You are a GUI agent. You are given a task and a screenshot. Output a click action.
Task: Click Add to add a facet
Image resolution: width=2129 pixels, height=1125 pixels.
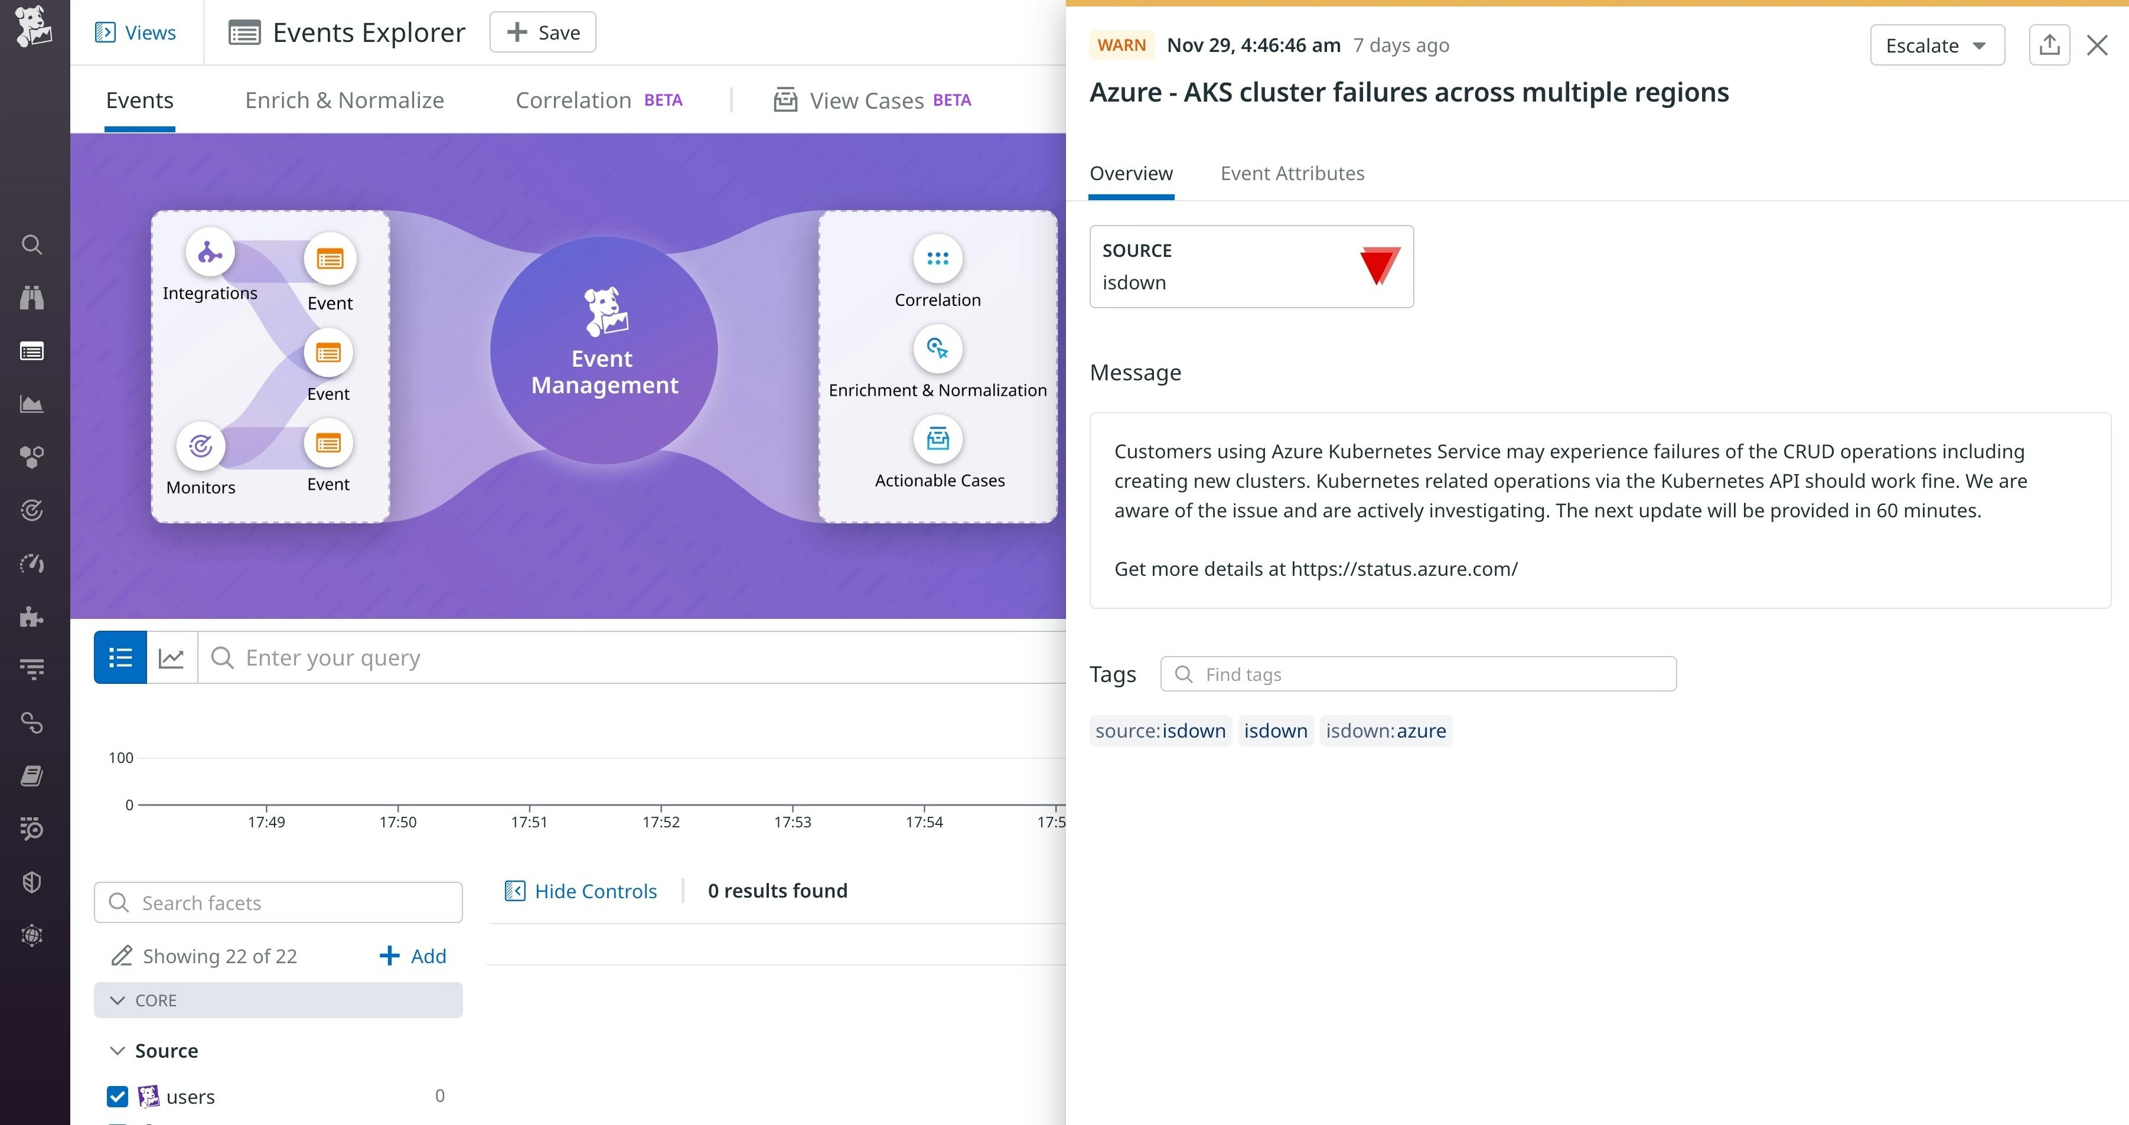coord(412,956)
